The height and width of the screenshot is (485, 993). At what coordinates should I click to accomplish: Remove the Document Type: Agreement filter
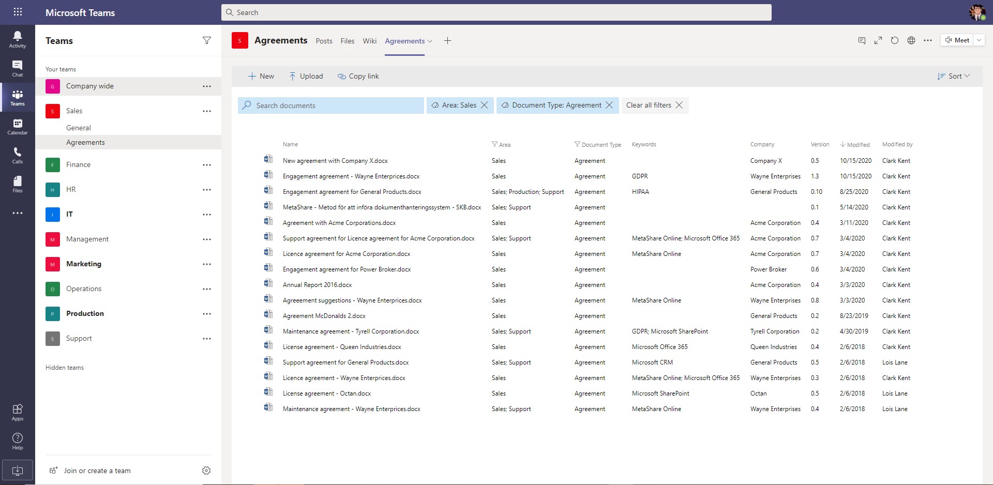609,105
